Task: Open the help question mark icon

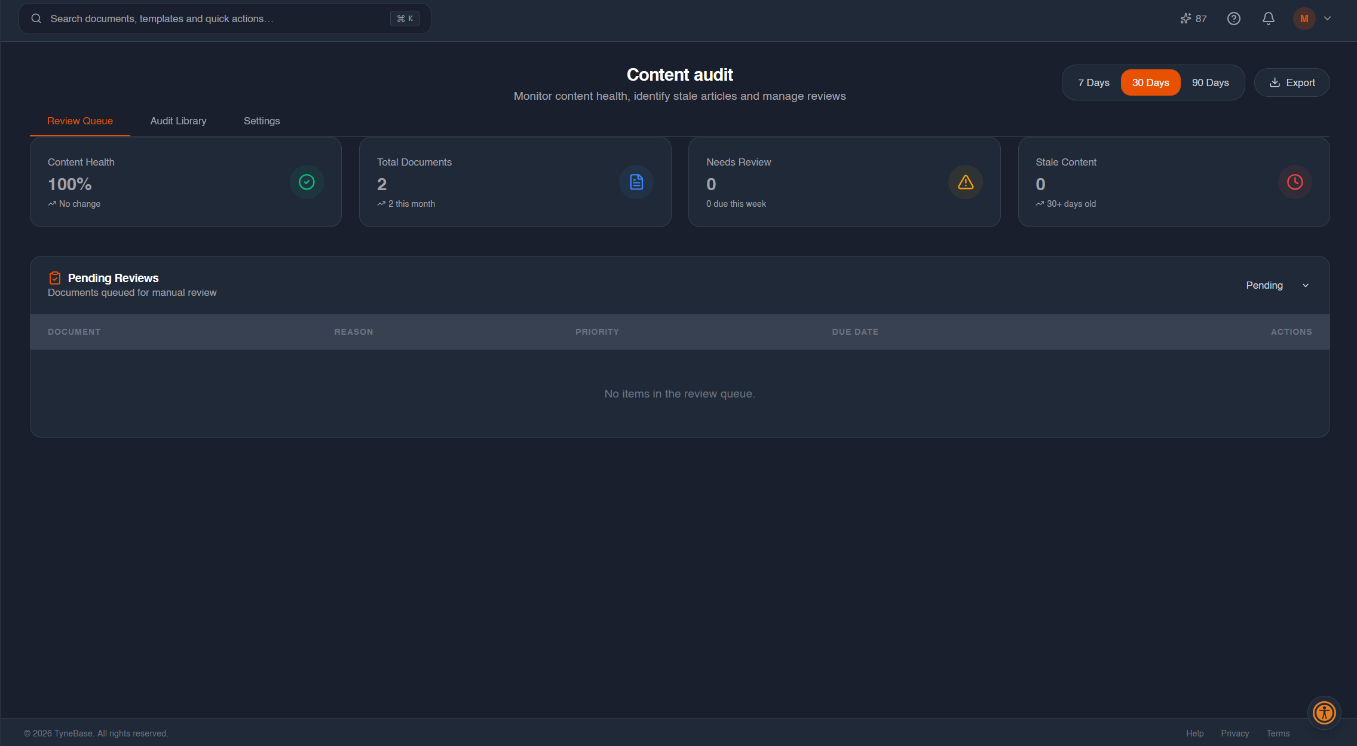Action: pyautogui.click(x=1234, y=19)
